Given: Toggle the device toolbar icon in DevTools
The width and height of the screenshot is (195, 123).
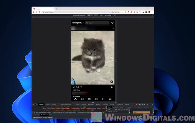Looking at the screenshot, I should point(36,104).
